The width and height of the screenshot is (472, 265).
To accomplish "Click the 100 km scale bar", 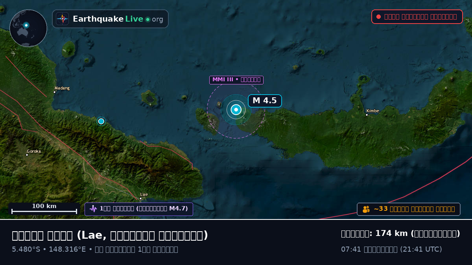I will 44,208.
